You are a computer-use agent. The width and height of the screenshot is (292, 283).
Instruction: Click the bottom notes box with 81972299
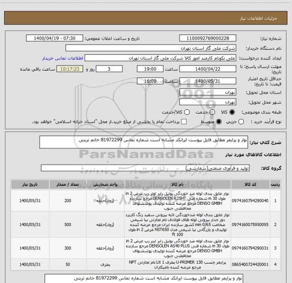pos(144,278)
